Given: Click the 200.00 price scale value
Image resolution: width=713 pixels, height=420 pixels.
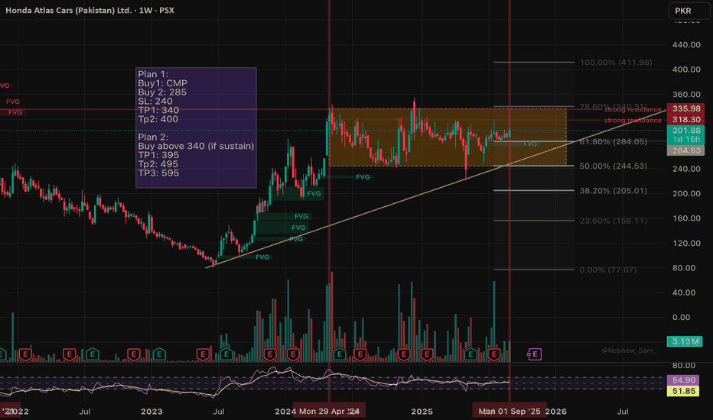Looking at the screenshot, I should [x=686, y=193].
